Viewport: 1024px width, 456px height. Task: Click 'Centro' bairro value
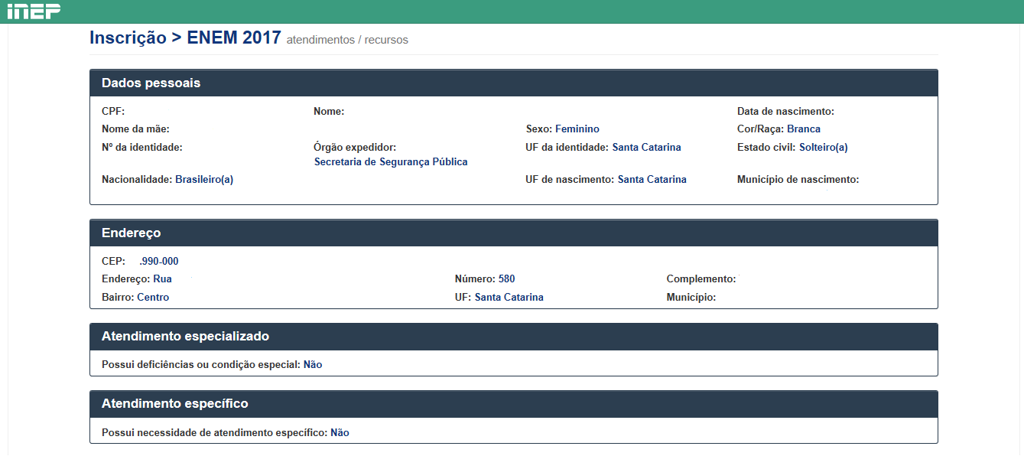(x=153, y=298)
